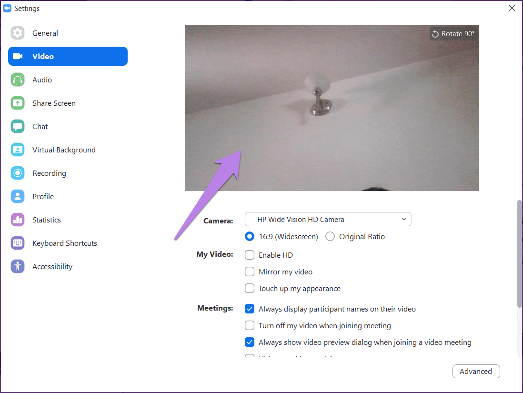Close the Settings window
523x393 pixels.
click(x=512, y=9)
